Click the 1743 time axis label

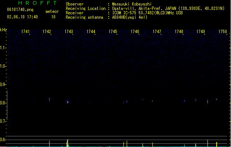point(69,32)
